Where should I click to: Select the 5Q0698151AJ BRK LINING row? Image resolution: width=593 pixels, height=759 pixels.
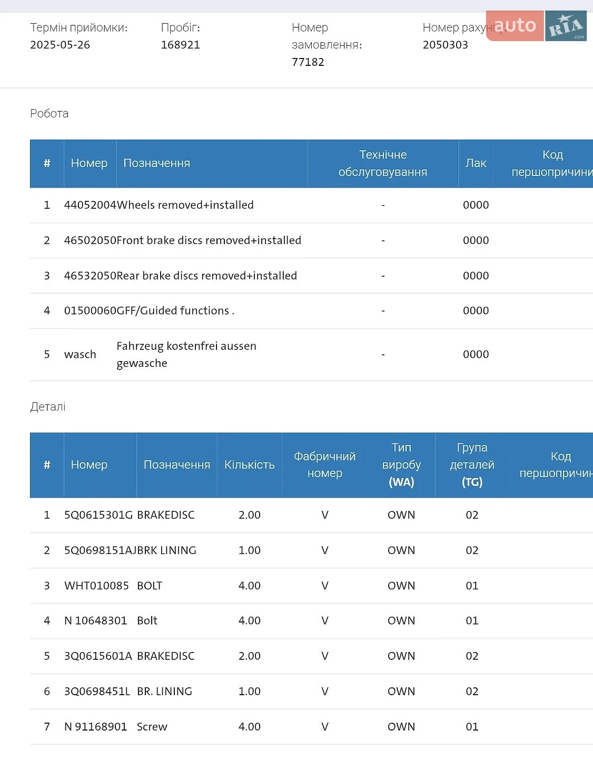point(311,550)
